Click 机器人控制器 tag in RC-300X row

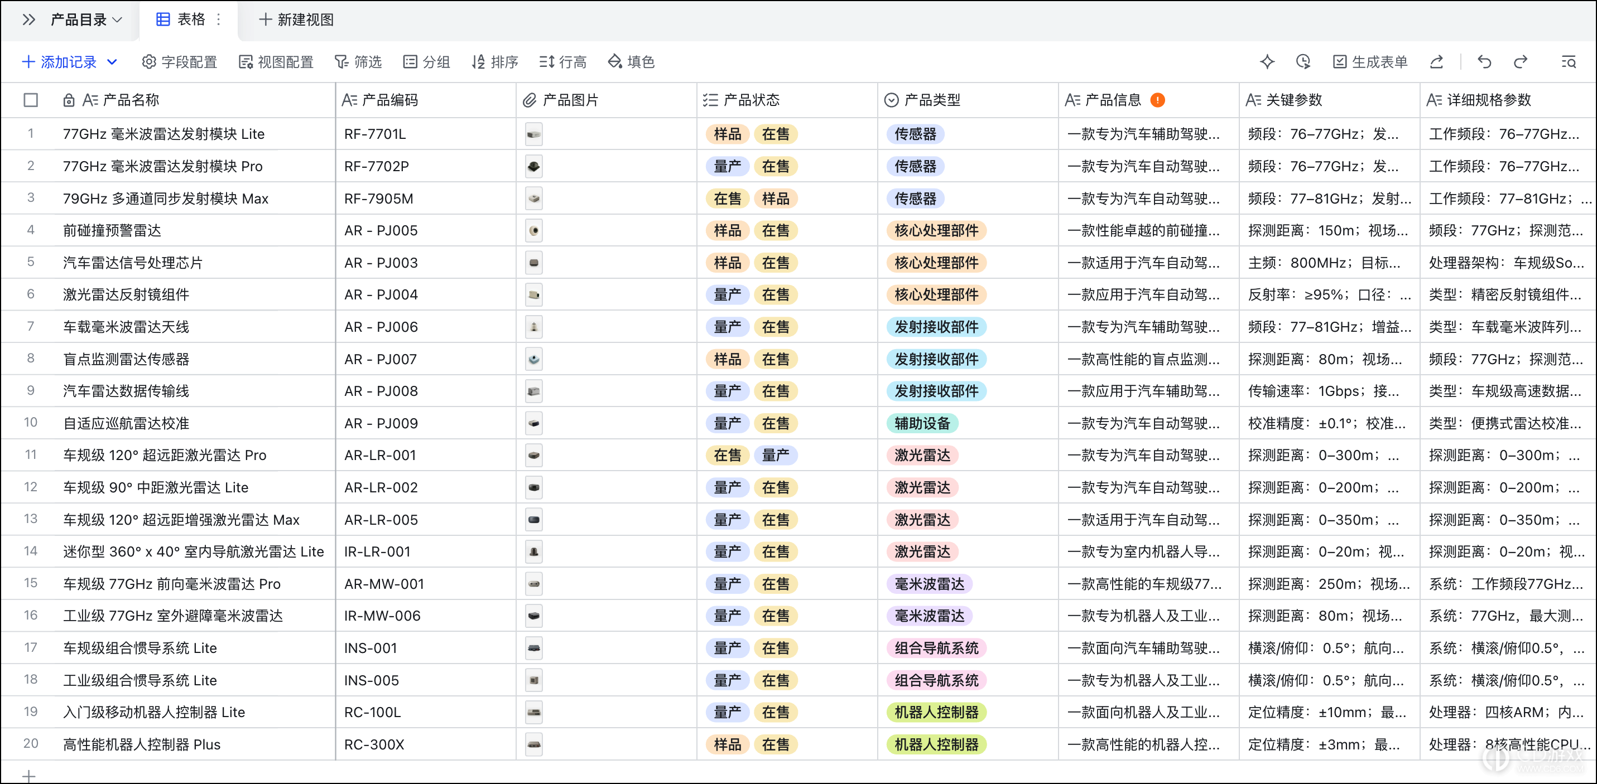[x=936, y=744]
